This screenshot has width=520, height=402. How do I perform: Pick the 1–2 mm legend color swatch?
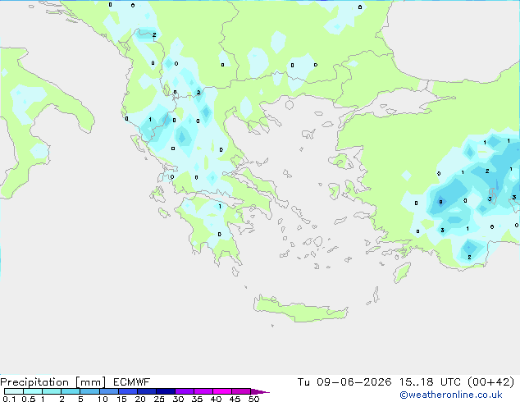click(x=52, y=391)
